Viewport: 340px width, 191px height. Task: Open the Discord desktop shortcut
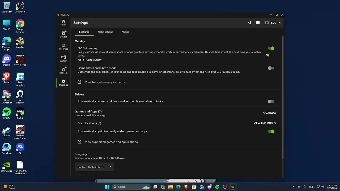pos(7,60)
